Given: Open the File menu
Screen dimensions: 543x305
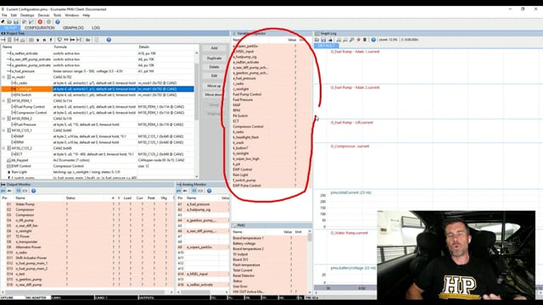Looking at the screenshot, I should point(4,15).
